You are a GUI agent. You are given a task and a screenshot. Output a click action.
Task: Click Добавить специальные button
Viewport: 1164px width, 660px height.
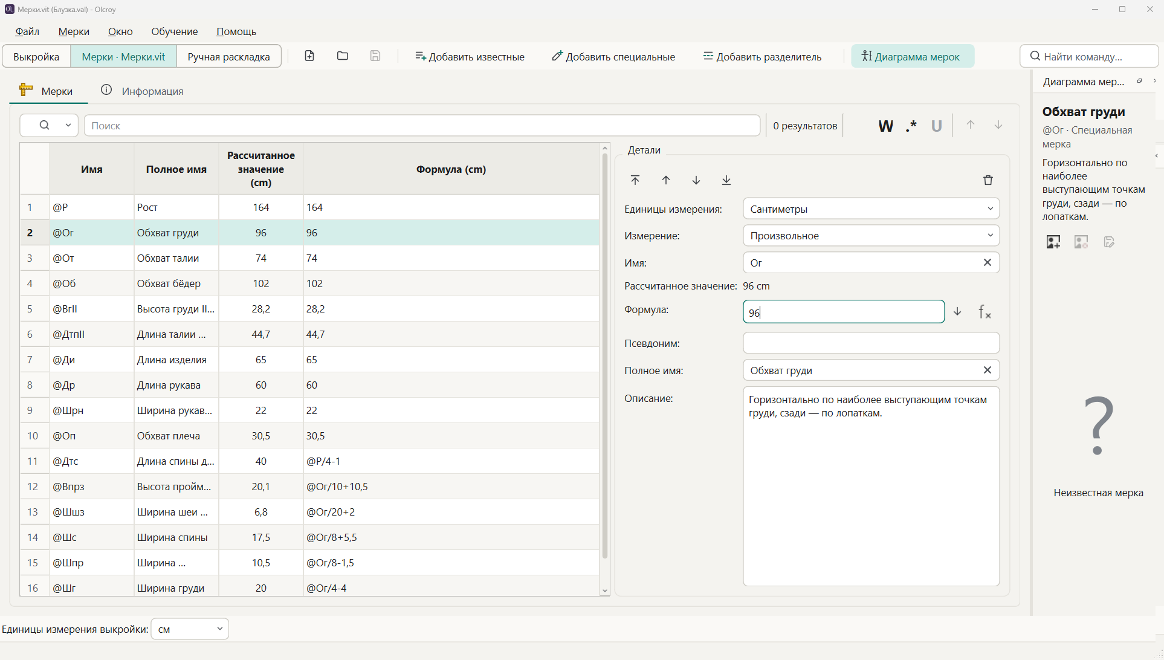coord(613,56)
